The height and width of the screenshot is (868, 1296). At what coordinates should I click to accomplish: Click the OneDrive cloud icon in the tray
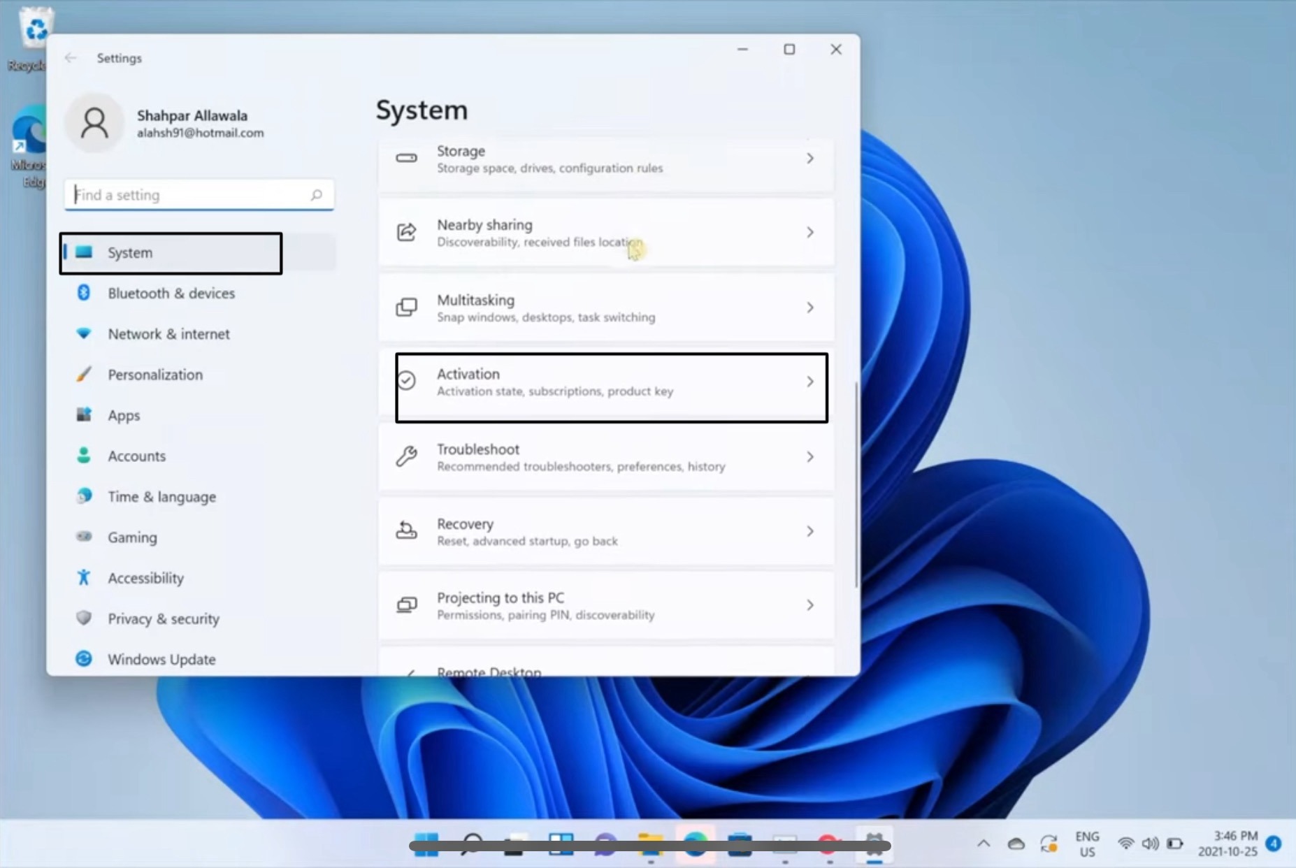click(1016, 844)
